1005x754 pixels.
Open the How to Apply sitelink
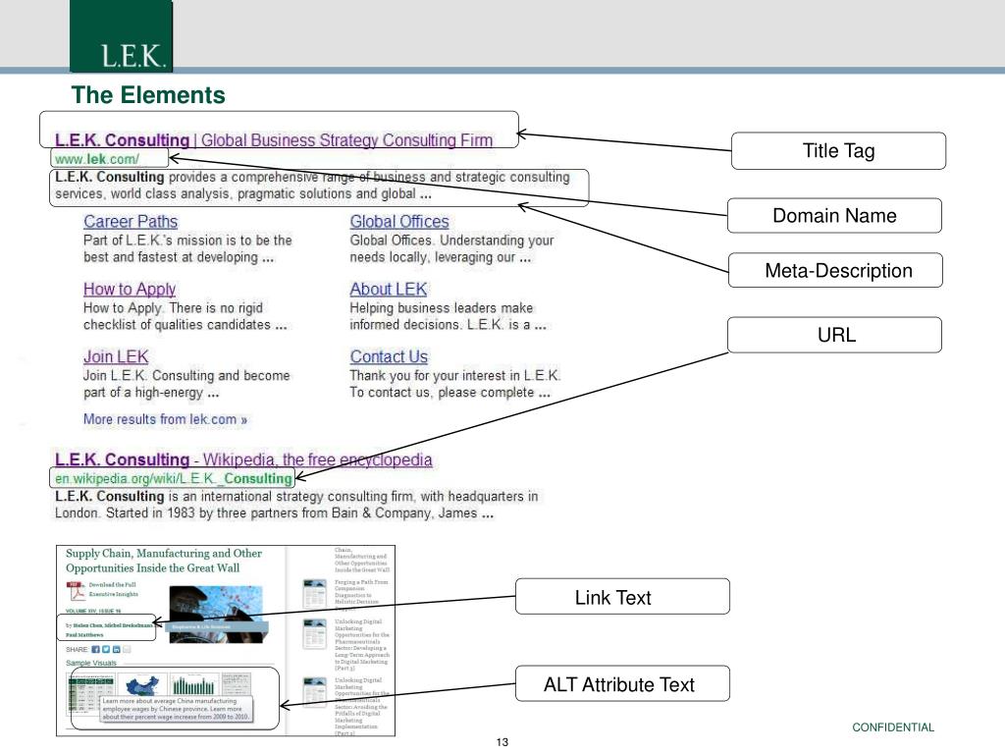click(130, 290)
